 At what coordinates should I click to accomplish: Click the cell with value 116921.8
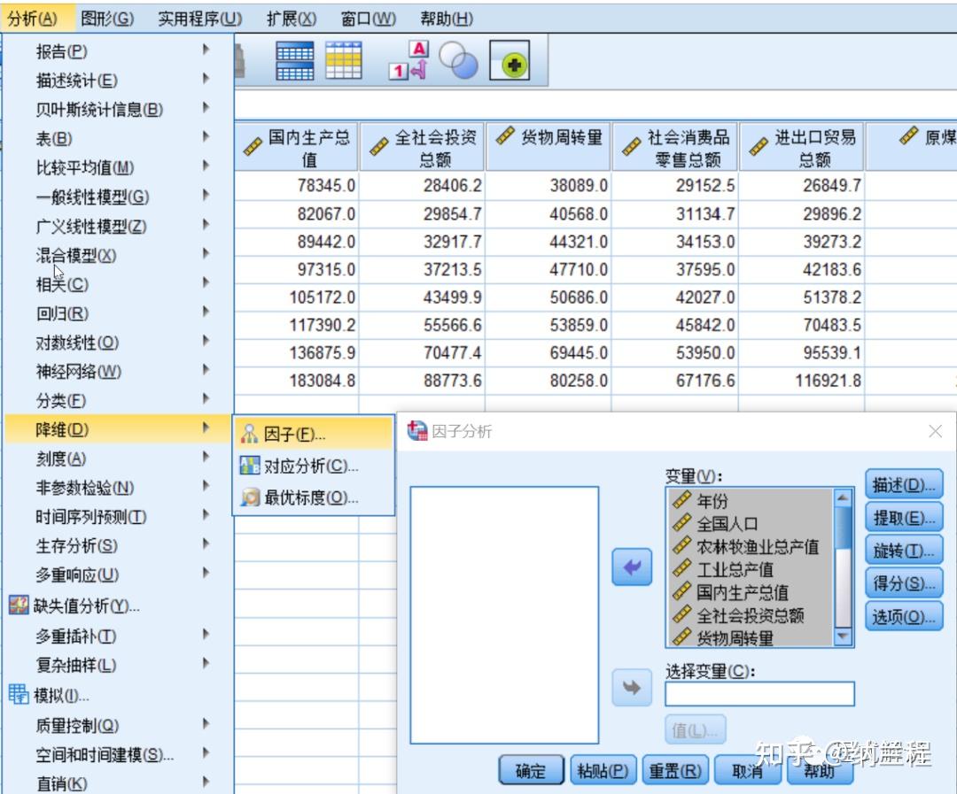point(801,381)
